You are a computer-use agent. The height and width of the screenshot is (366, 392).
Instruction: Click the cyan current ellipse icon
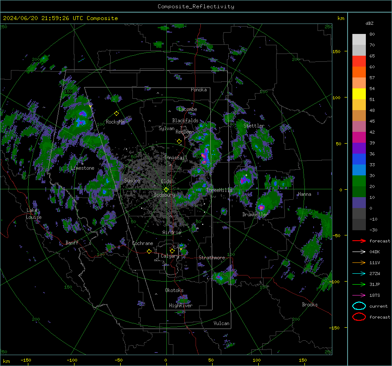pos(359,306)
